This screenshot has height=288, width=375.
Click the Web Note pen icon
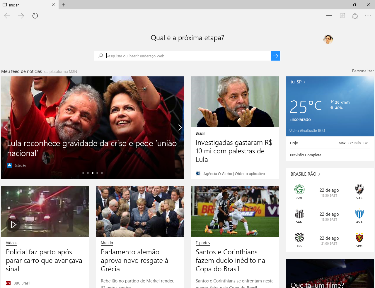coord(342,16)
